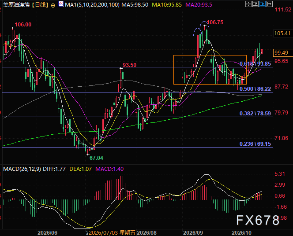Select the 0.500\86.22 Fibonacci label
The width and height of the screenshot is (293, 236).
pyautogui.click(x=255, y=89)
